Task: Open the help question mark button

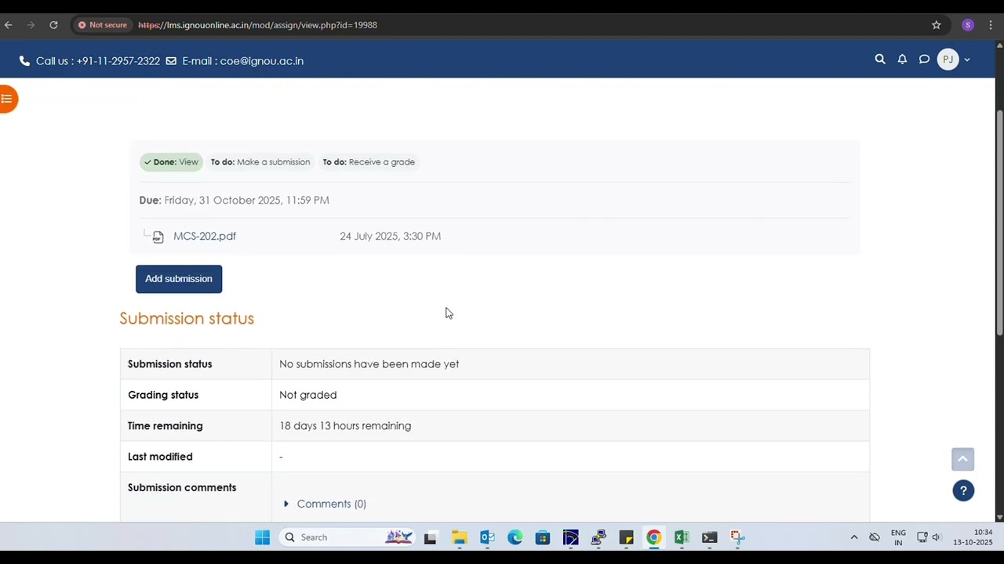Action: 963,491
